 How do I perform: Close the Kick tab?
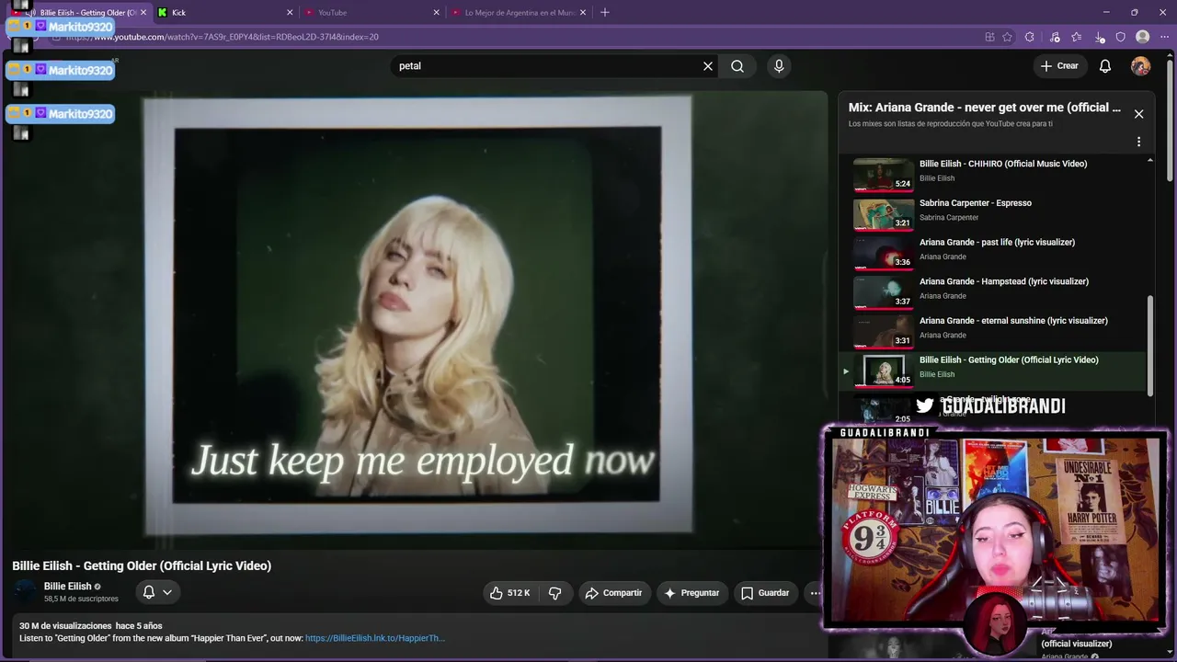tap(290, 13)
